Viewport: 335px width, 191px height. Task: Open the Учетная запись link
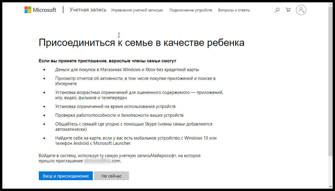click(88, 10)
